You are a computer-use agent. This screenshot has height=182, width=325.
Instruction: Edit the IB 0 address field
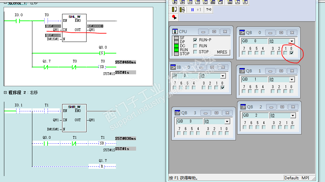coord(185,76)
